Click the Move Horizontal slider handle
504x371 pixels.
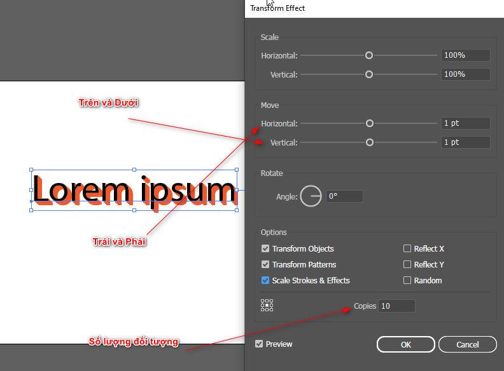pyautogui.click(x=369, y=124)
